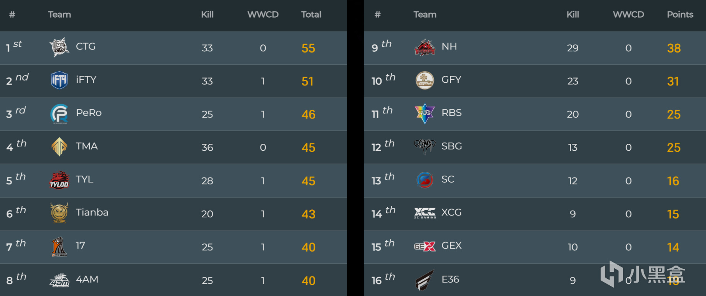Click the SBG team name
This screenshot has width=706, height=296.
451,146
